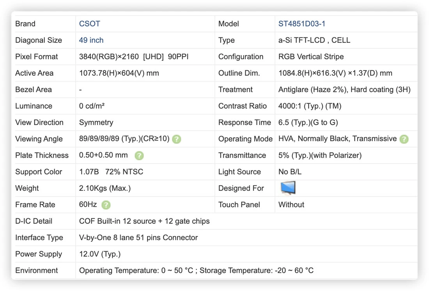
Task: Click help icon after Operating Mode value
Action: pos(404,139)
